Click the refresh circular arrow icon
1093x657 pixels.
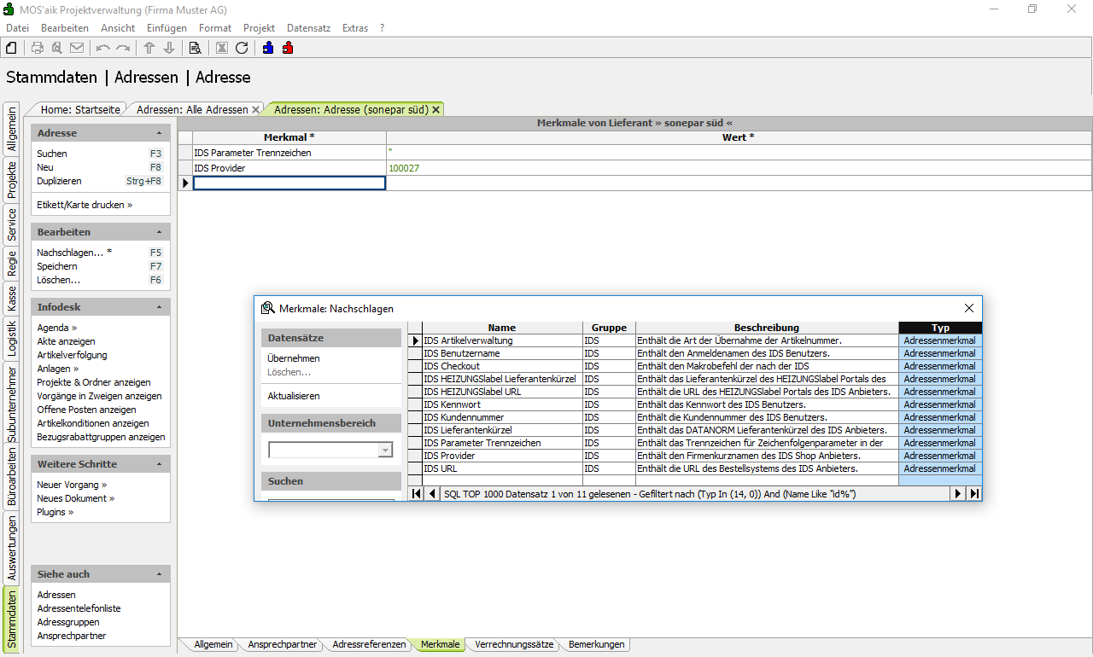tap(242, 48)
